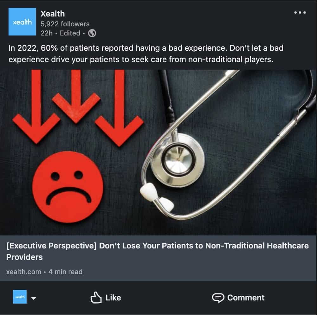Click the large Xealth logo avatar
The width and height of the screenshot is (317, 315).
pyautogui.click(x=22, y=22)
